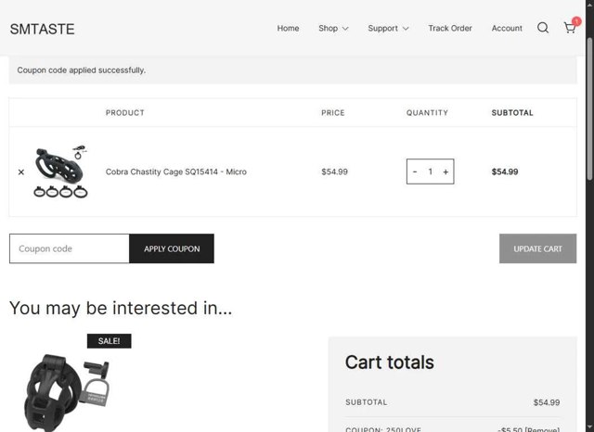
Task: Click the SMTASTE site logo
Action: [x=42, y=29]
